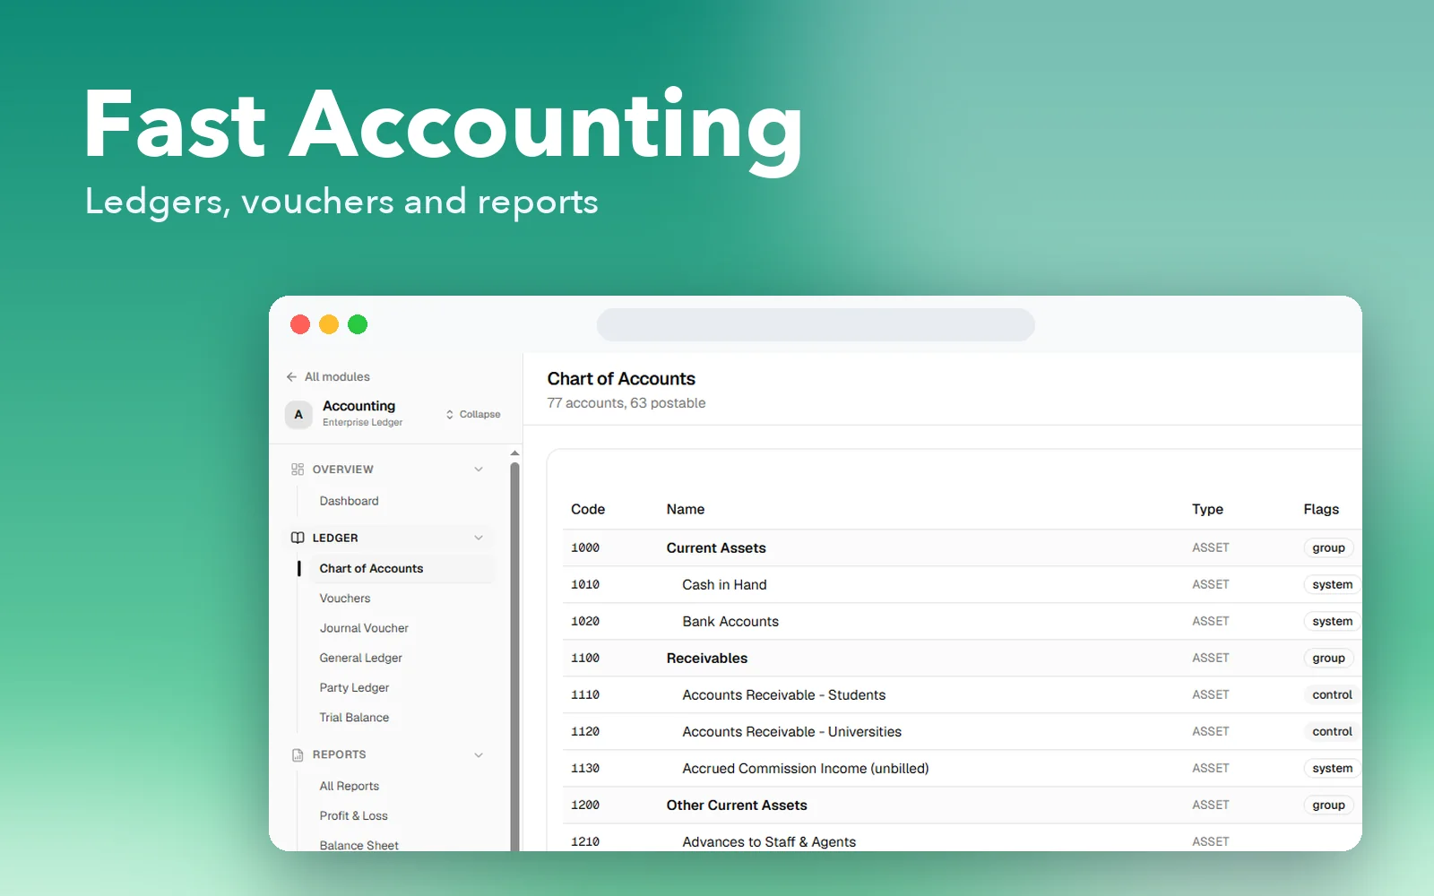1434x896 pixels.
Task: Click the Code column header
Action: (x=588, y=509)
